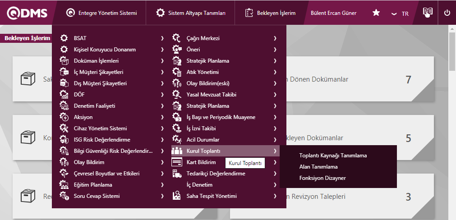Click the power logout icon

click(x=447, y=13)
